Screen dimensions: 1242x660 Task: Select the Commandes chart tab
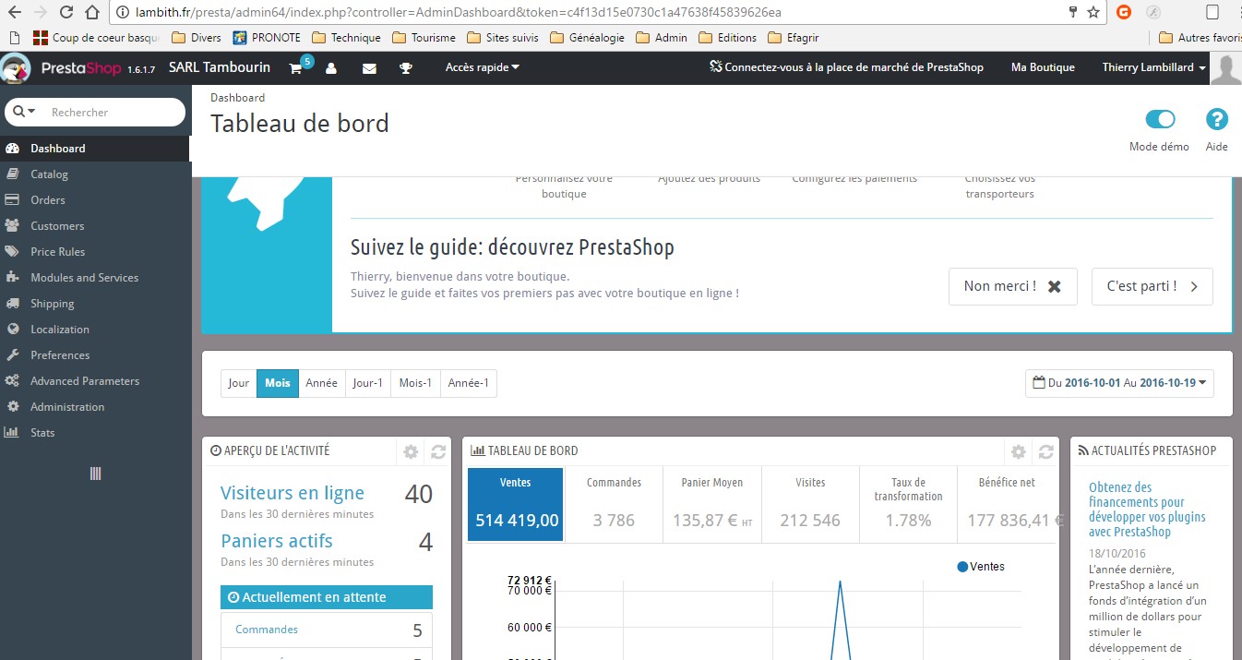tap(614, 504)
